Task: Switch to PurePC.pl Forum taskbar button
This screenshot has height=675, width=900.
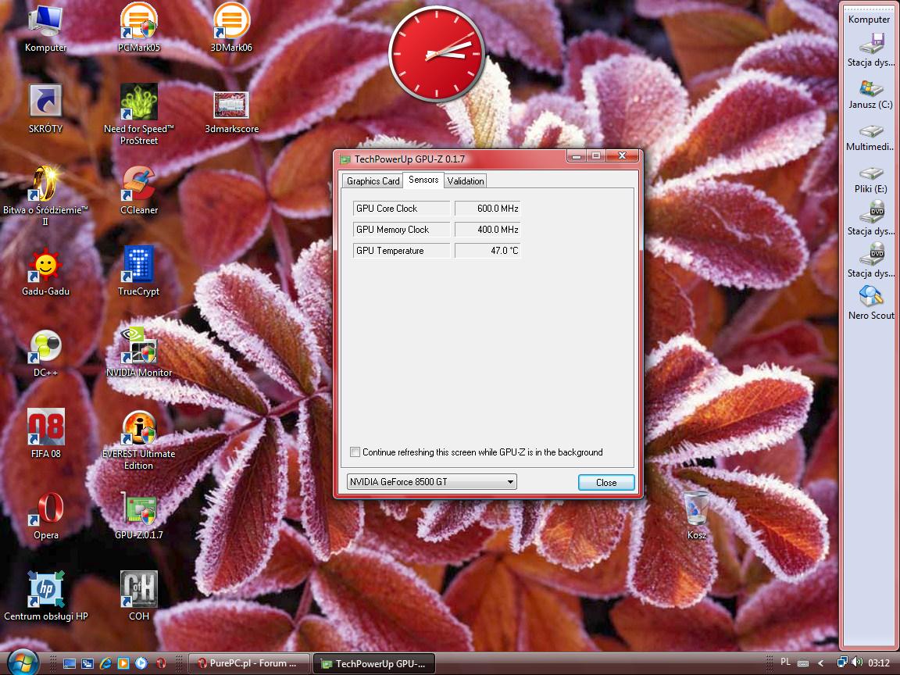Action: click(249, 663)
